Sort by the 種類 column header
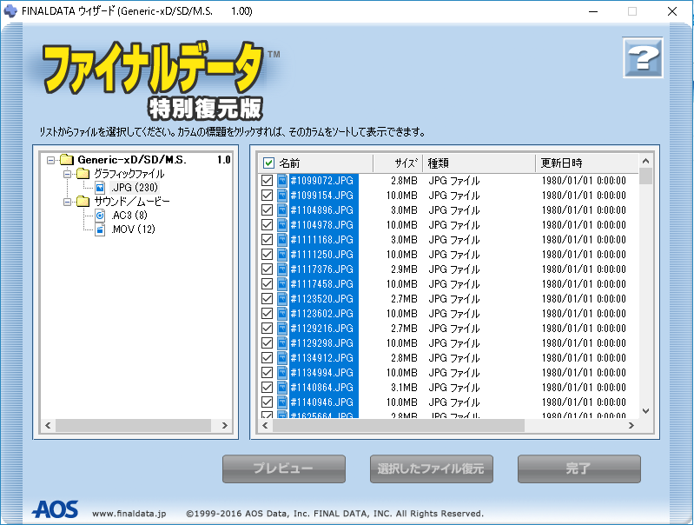694x525 pixels. [x=479, y=163]
